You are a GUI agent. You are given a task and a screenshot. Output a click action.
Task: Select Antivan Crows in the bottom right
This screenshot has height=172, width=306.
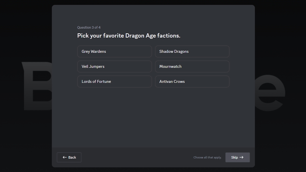click(x=192, y=81)
